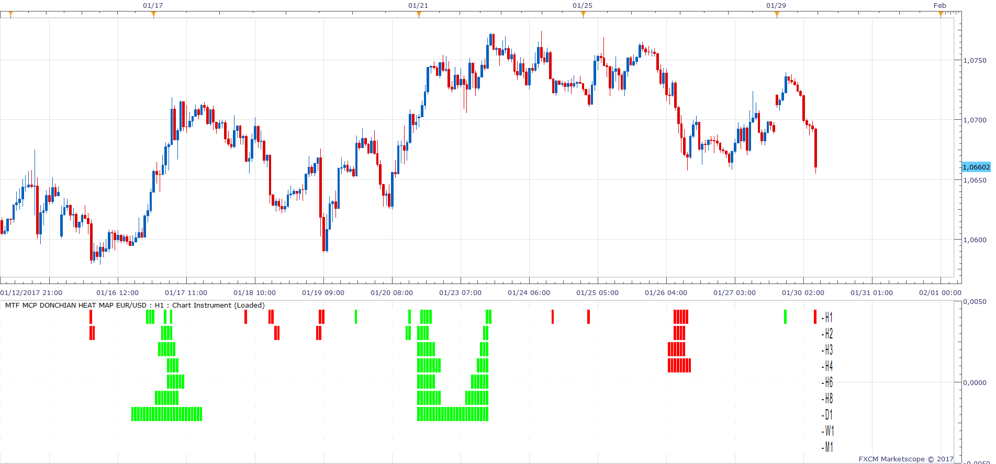996x464 pixels.
Task: Click the 1,0650 price axis label
Action: tap(975, 180)
